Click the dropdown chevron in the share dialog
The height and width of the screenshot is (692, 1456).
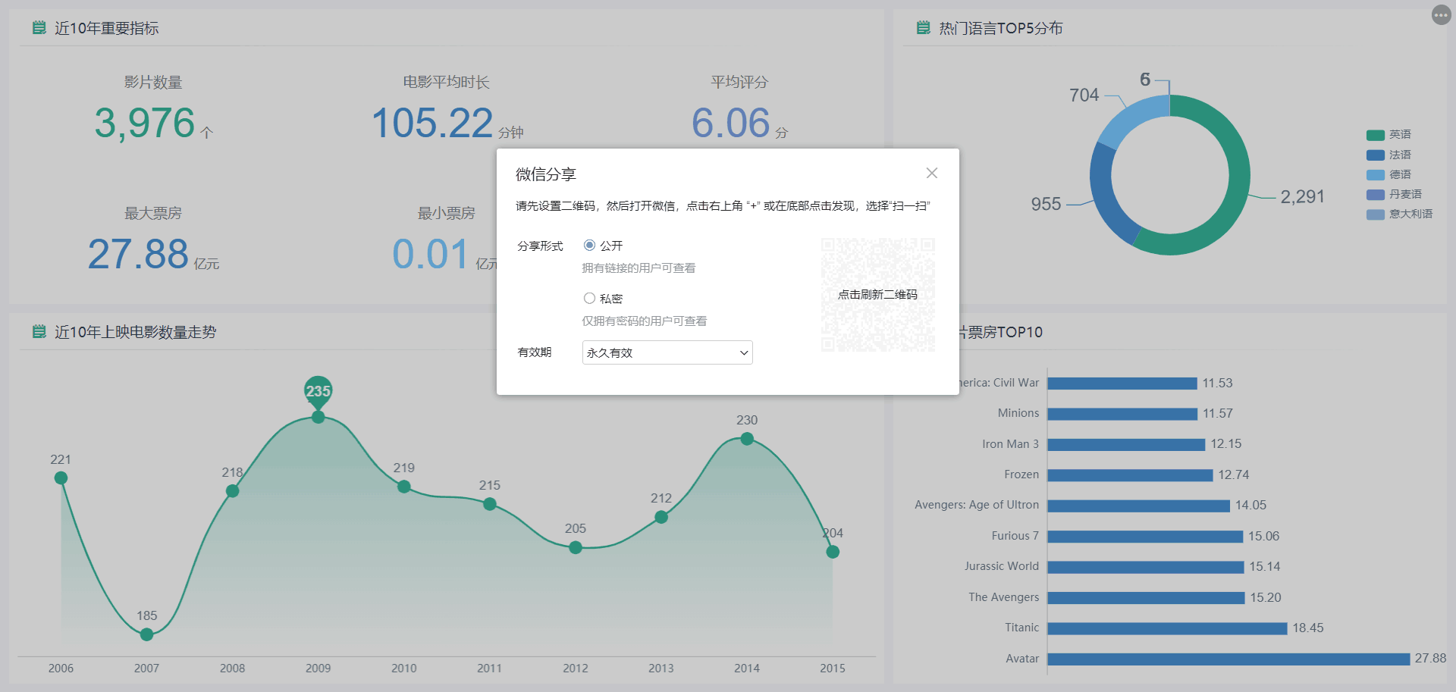[x=742, y=352]
